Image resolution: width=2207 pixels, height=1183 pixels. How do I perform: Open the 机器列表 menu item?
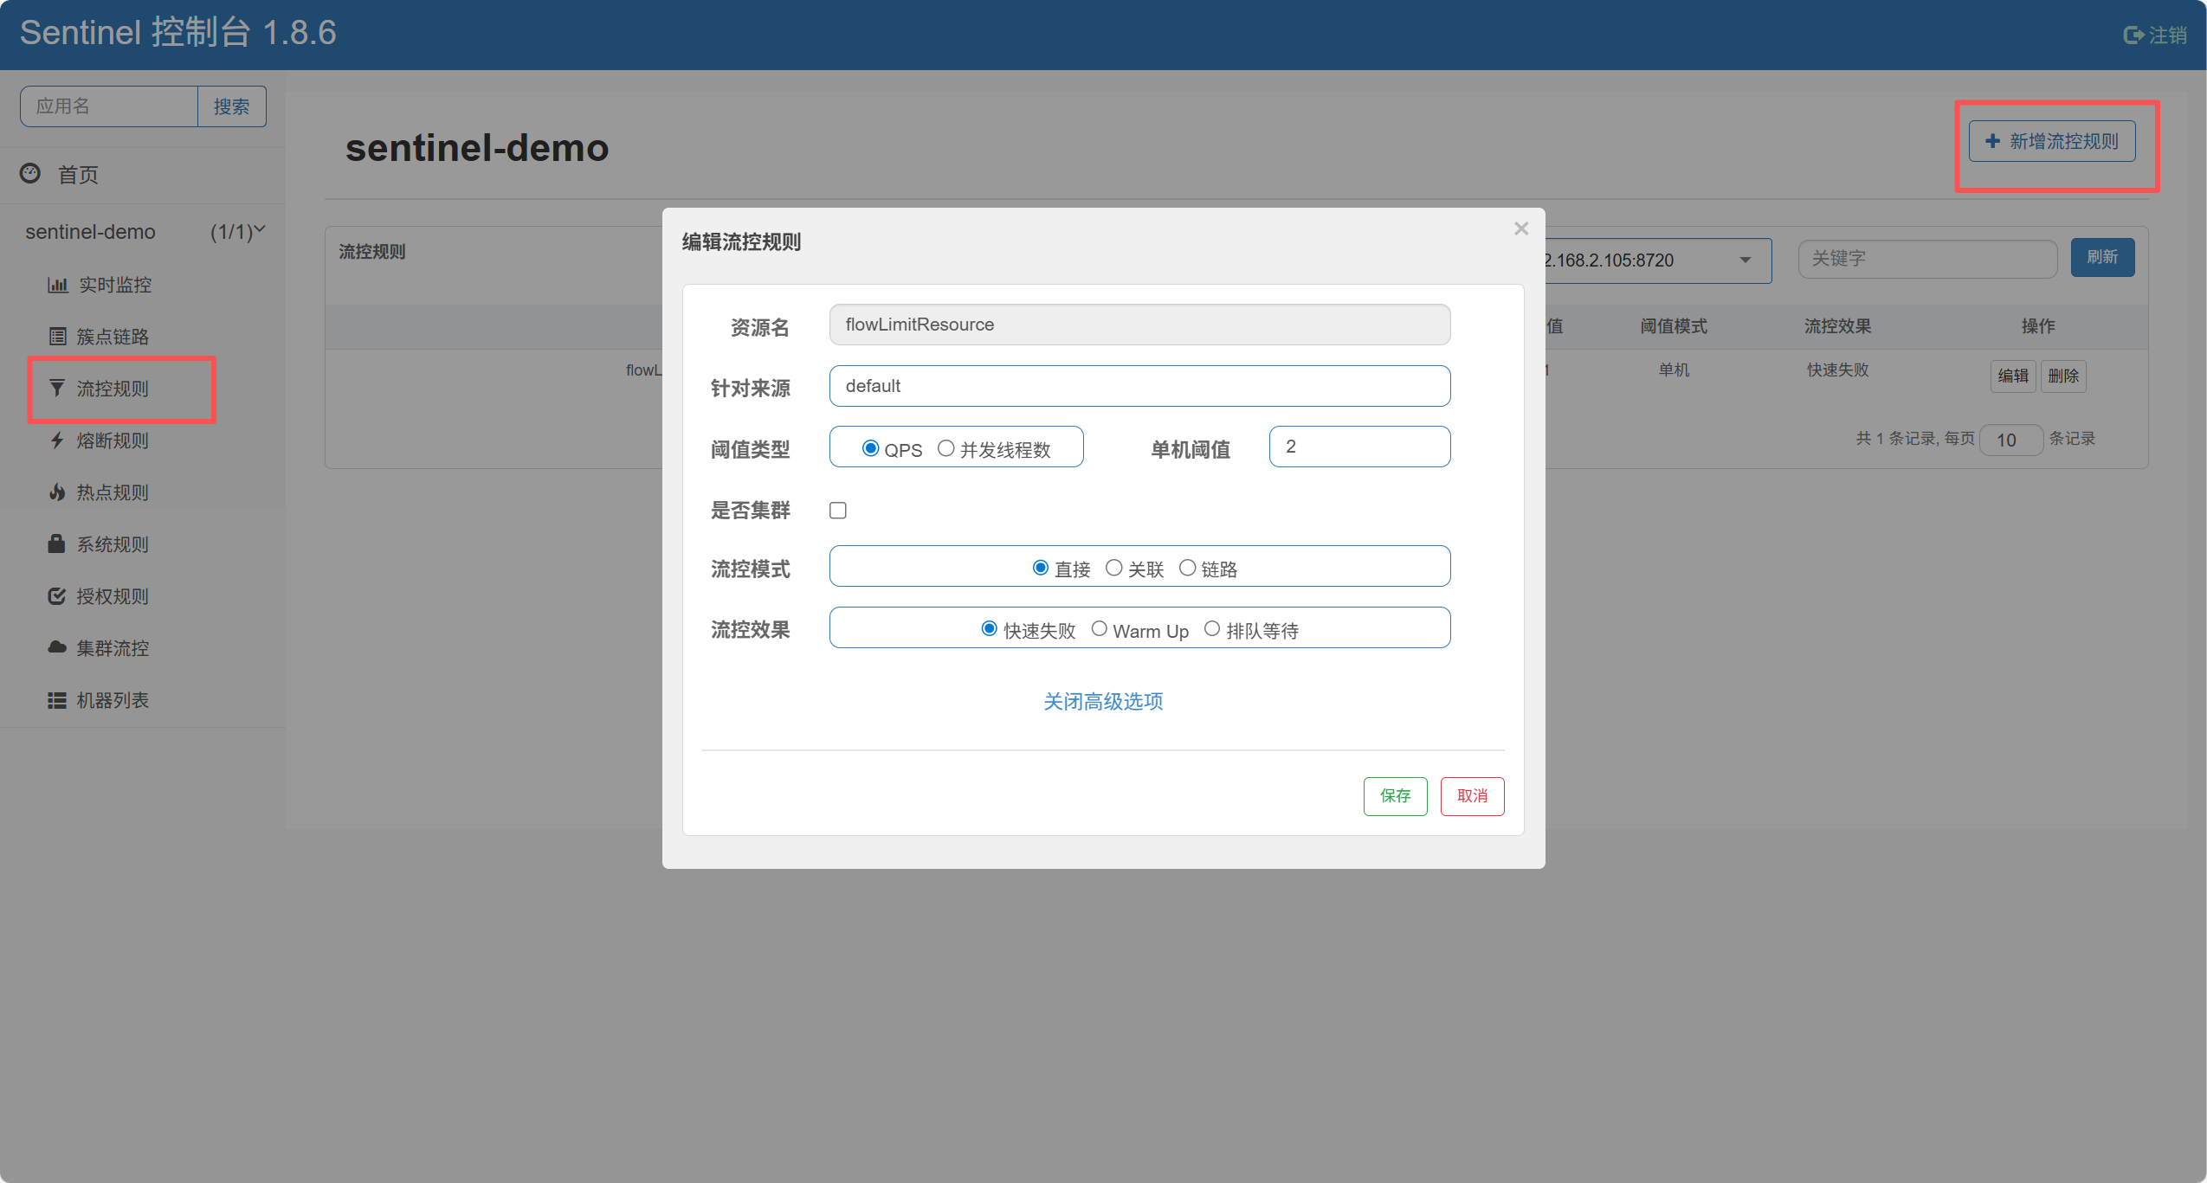(x=112, y=700)
